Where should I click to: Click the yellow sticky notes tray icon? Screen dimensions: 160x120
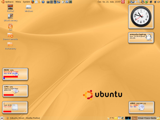coord(116,118)
